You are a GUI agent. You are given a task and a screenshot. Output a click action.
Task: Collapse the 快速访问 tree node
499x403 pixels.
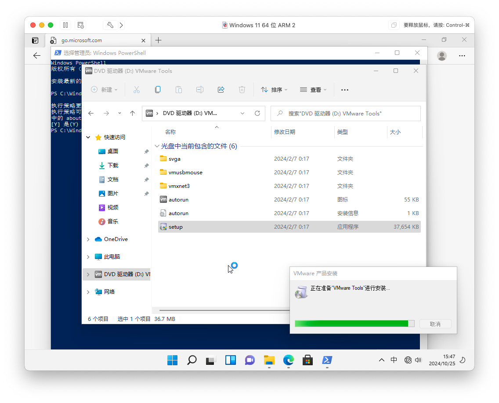click(88, 137)
